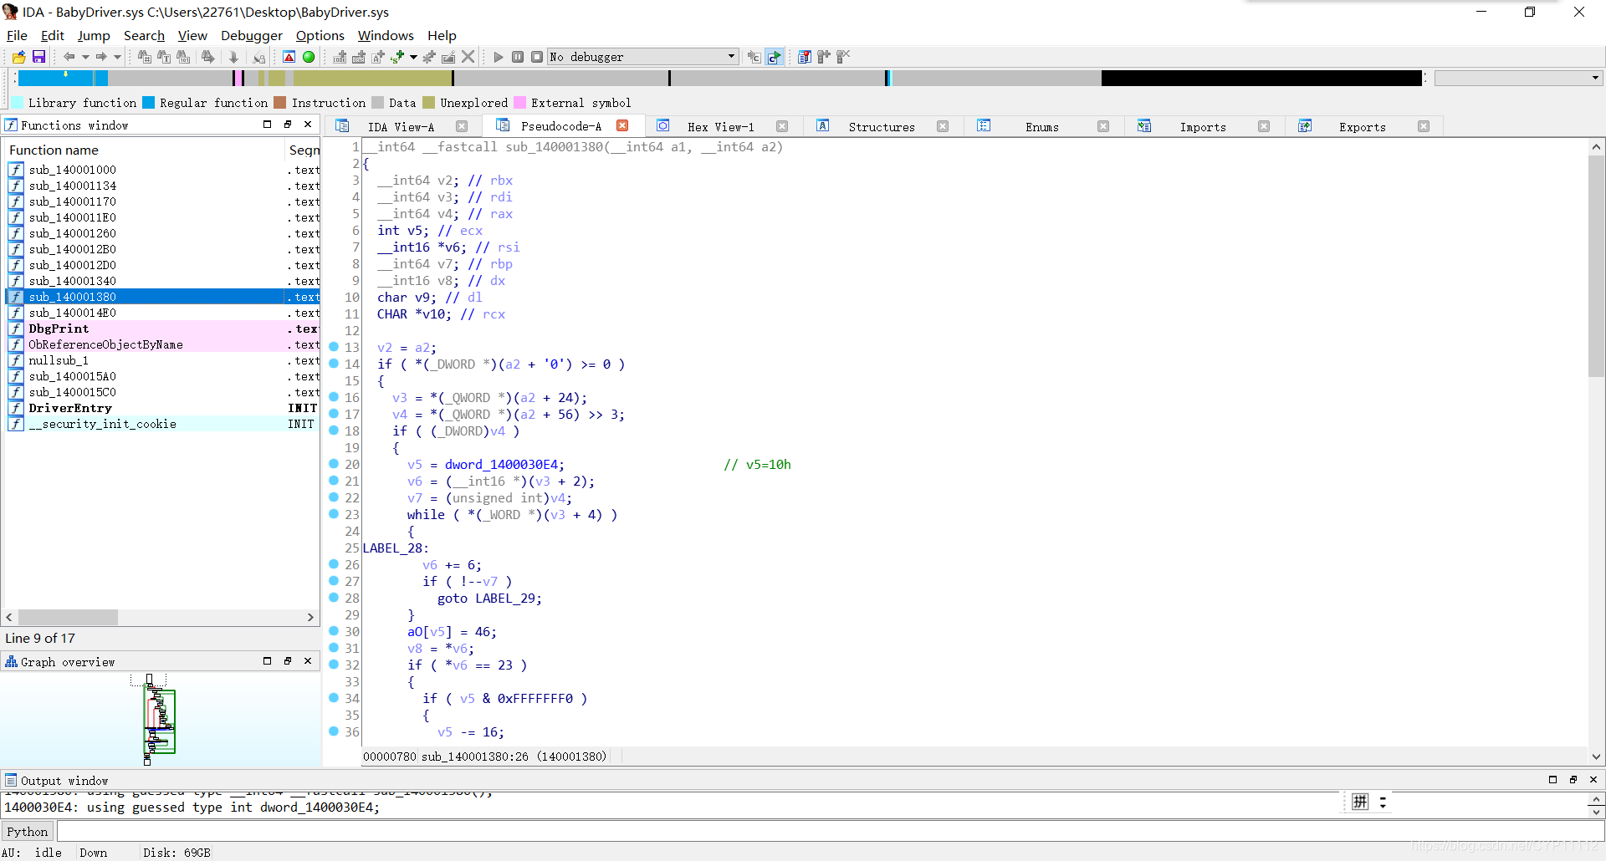The image size is (1606, 861).
Task: Toggle breakpoint dot on line 23
Action: [334, 514]
